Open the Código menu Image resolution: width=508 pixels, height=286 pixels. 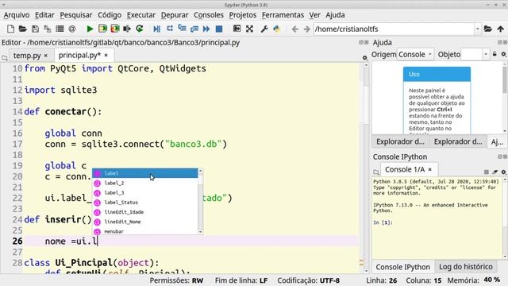(x=110, y=15)
